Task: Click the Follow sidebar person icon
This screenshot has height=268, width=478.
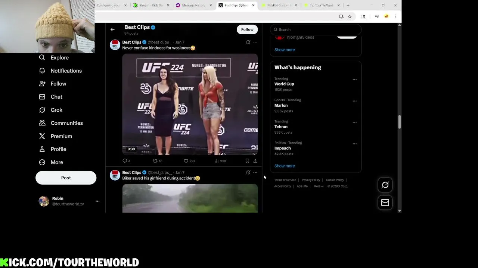Action: 42,84
